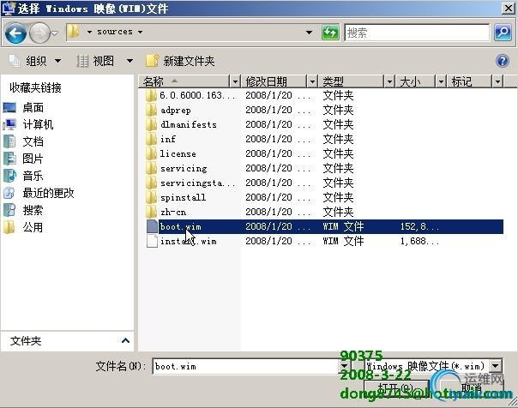The image size is (518, 408).
Task: Click the 取消 cancel button
Action: coord(471,388)
